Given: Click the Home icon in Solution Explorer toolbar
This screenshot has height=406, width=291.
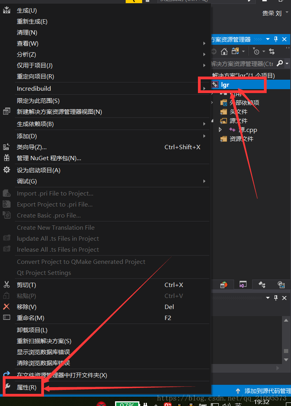Looking at the screenshot, I should (x=224, y=51).
